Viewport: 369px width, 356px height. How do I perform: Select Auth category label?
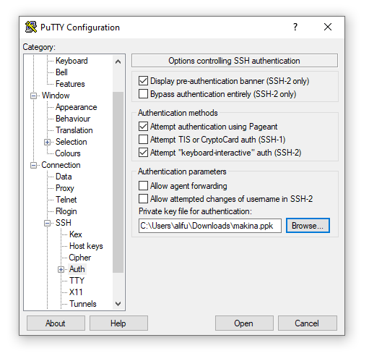pyautogui.click(x=77, y=269)
